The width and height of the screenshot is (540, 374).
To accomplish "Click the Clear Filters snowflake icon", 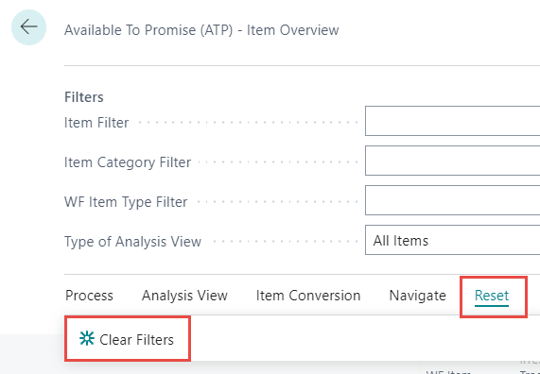I will point(87,338).
